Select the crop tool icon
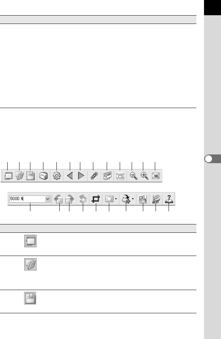Image resolution: width=221 pixels, height=339 pixels. point(96,199)
